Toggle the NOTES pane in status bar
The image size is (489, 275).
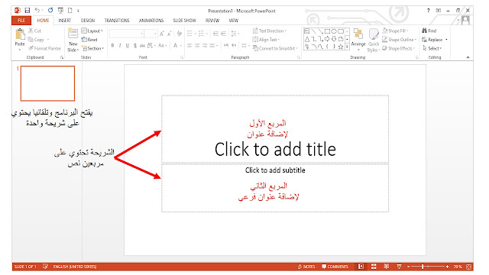click(306, 267)
